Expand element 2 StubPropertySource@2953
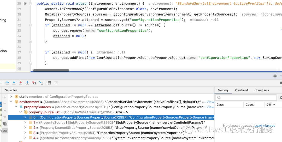The image size is (282, 142). point(25,128)
